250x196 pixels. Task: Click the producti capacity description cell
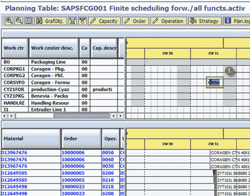104,89
